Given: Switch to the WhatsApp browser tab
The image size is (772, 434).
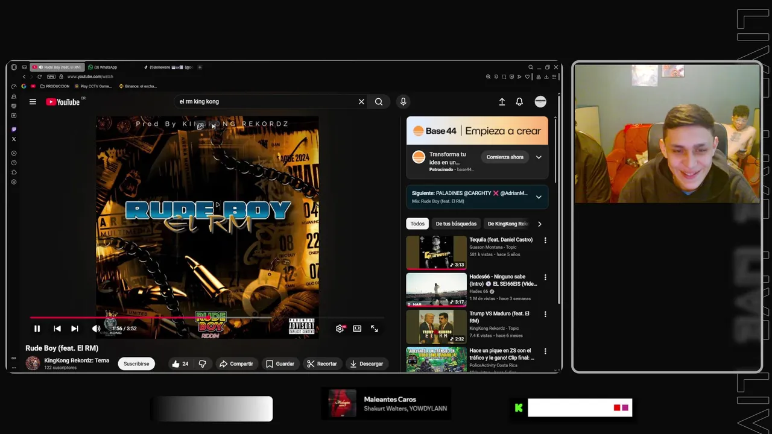Looking at the screenshot, I should pos(106,68).
